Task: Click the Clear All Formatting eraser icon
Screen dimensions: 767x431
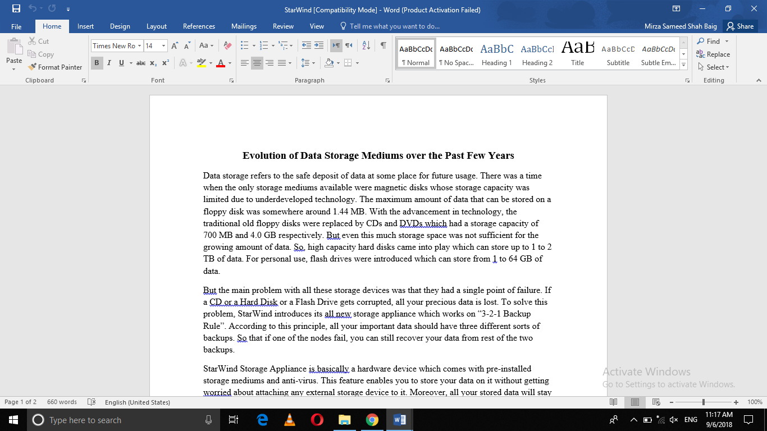Action: tap(227, 45)
